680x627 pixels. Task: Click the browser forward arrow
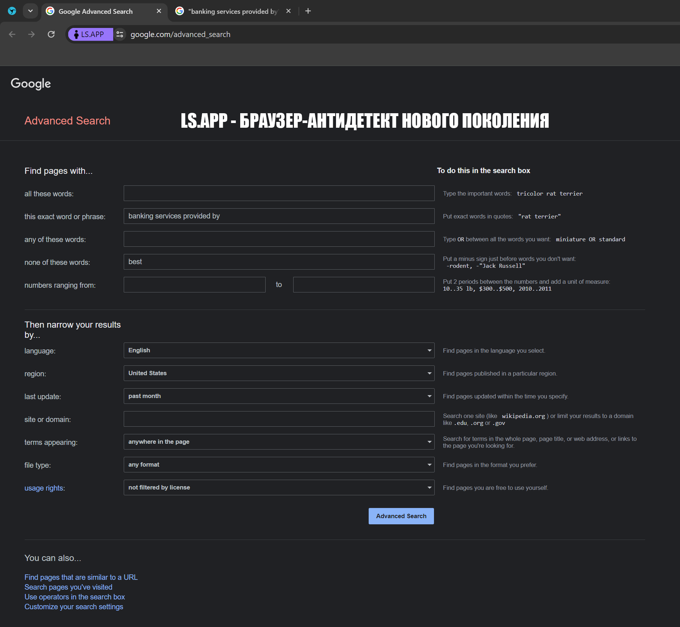[32, 34]
